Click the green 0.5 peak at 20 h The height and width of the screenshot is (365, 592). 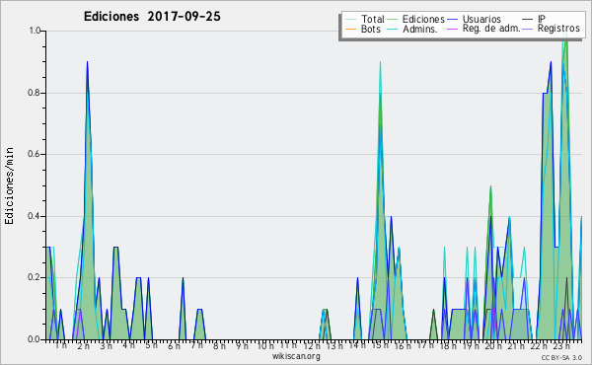click(x=490, y=186)
